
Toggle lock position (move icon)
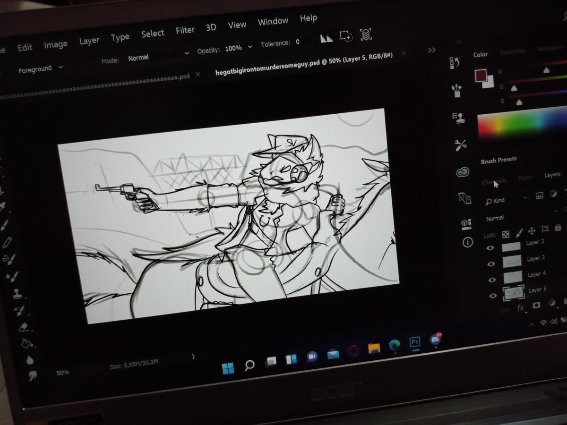[532, 230]
